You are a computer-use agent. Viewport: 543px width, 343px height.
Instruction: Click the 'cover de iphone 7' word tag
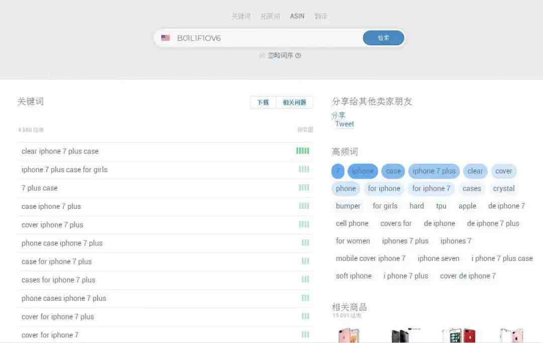(x=468, y=276)
